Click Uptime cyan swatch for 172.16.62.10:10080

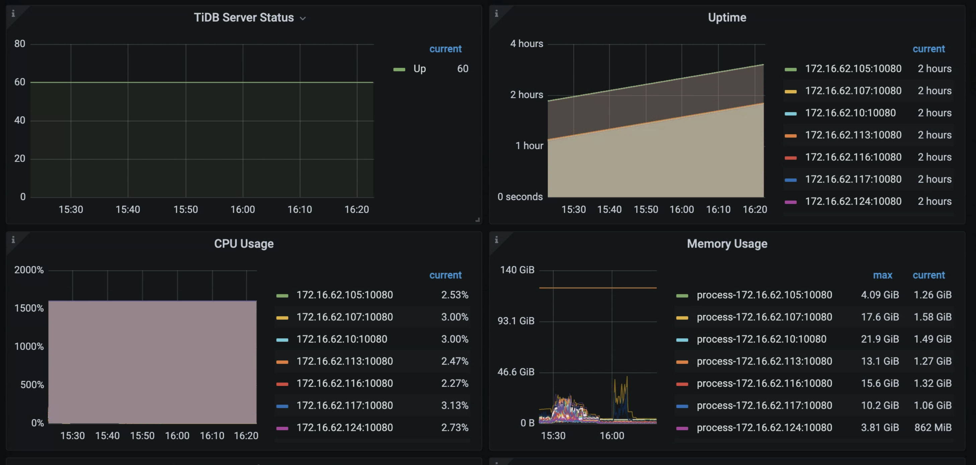(x=790, y=114)
